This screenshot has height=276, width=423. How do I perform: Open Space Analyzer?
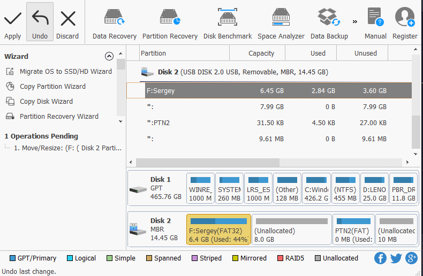(281, 24)
